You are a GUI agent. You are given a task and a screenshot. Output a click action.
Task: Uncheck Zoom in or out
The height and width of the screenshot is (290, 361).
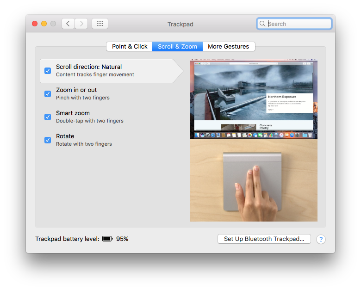48,94
